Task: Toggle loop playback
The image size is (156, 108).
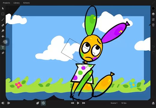Action: [x=43, y=103]
